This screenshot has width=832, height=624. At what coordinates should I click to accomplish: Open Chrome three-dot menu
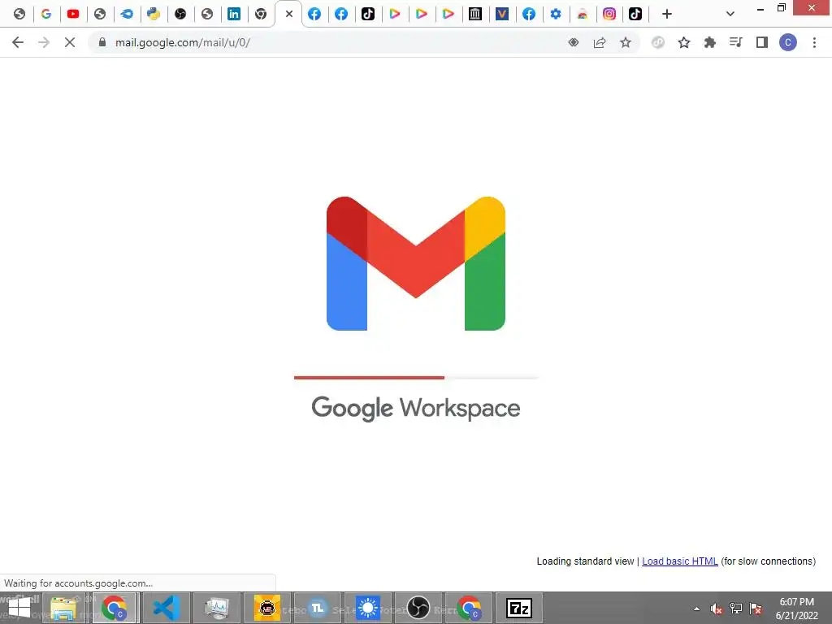(x=814, y=42)
